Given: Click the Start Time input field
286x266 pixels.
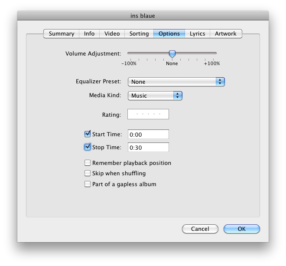Looking at the screenshot, I should point(148,134).
